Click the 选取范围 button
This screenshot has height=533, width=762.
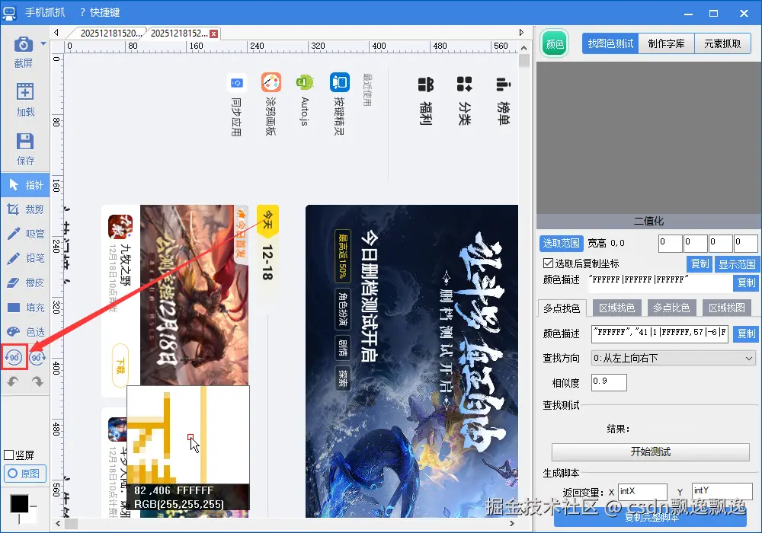pos(561,243)
